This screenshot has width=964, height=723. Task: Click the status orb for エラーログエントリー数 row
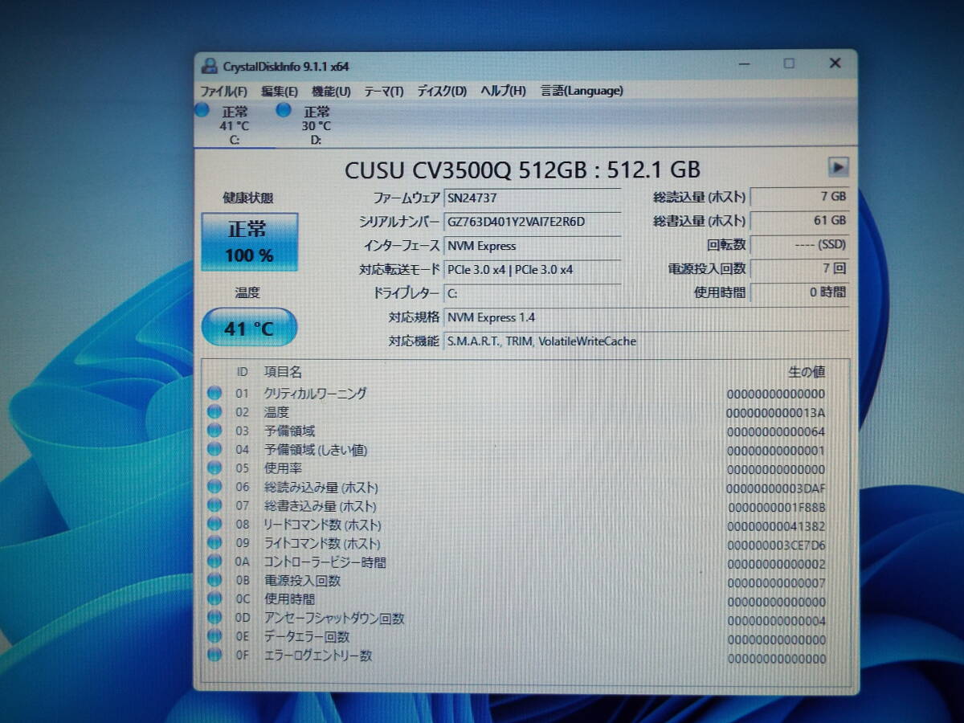(x=214, y=655)
